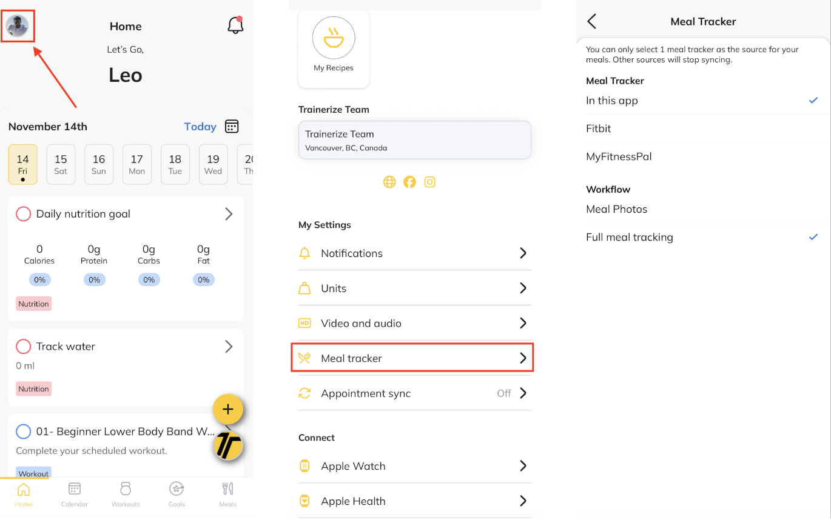
Task: Tap the yellow plus floating button
Action: pos(227,410)
